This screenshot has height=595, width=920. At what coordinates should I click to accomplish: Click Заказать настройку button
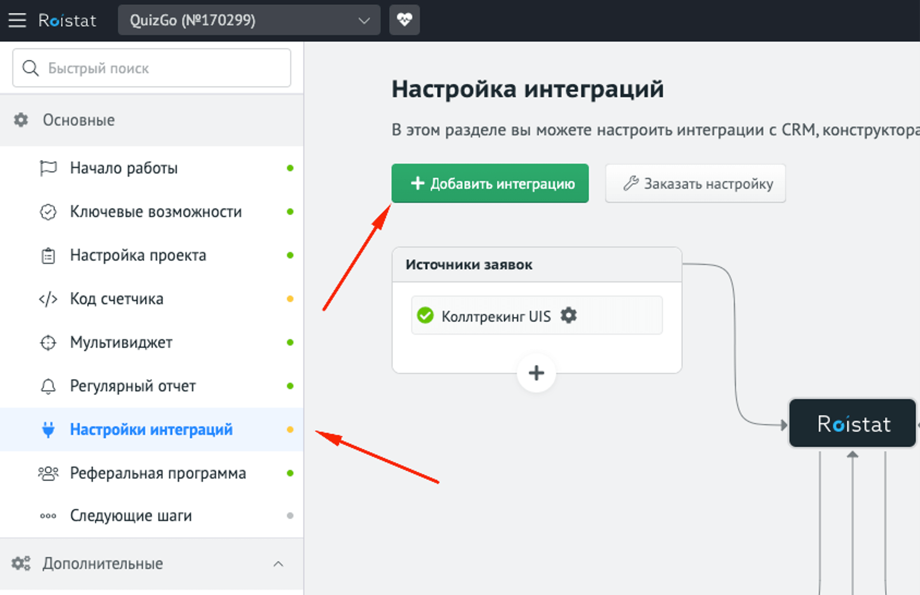(x=695, y=183)
